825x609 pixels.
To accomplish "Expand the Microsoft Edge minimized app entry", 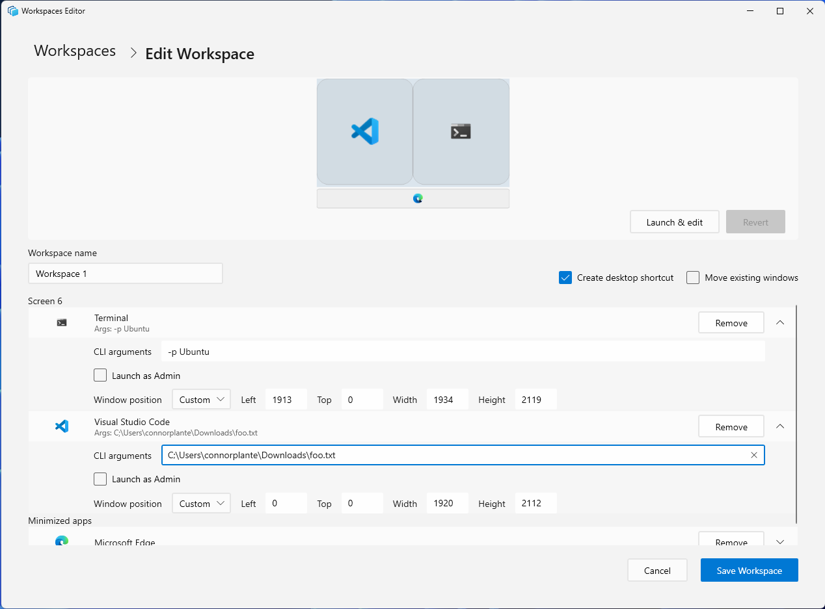I will point(779,540).
